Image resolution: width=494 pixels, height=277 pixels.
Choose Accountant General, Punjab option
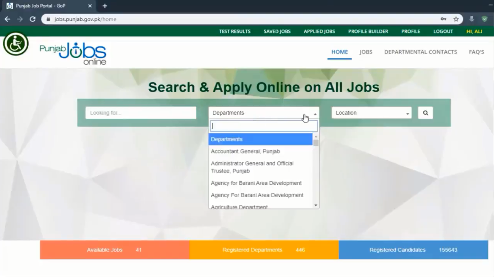pyautogui.click(x=260, y=151)
